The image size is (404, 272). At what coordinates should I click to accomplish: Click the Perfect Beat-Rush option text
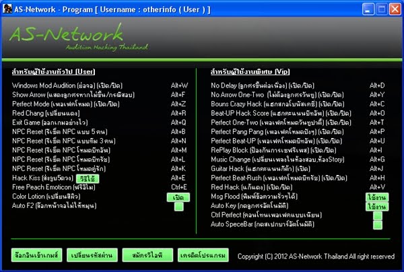pyautogui.click(x=279, y=178)
